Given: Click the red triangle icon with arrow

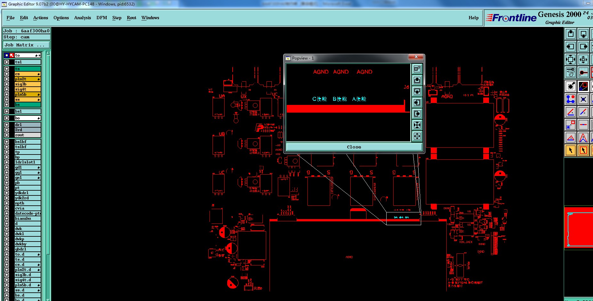Looking at the screenshot, I should pyautogui.click(x=583, y=138).
